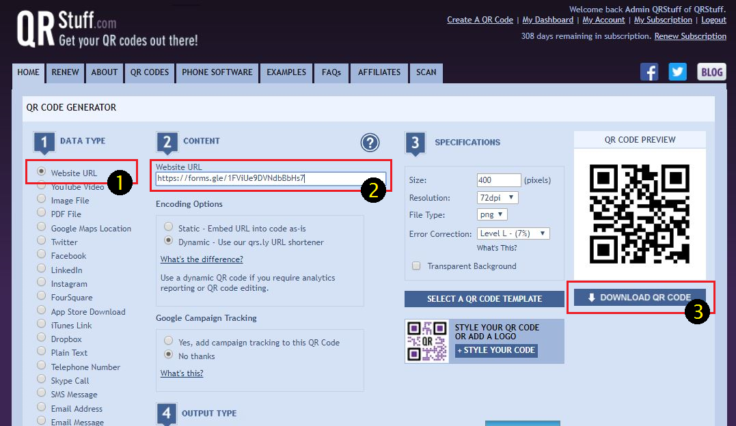Select the Website URL data type

pos(41,171)
